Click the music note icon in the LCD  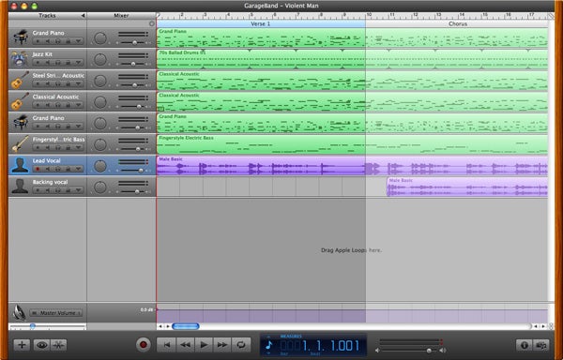[269, 345]
